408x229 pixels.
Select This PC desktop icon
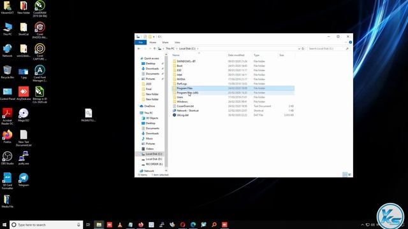click(7, 29)
